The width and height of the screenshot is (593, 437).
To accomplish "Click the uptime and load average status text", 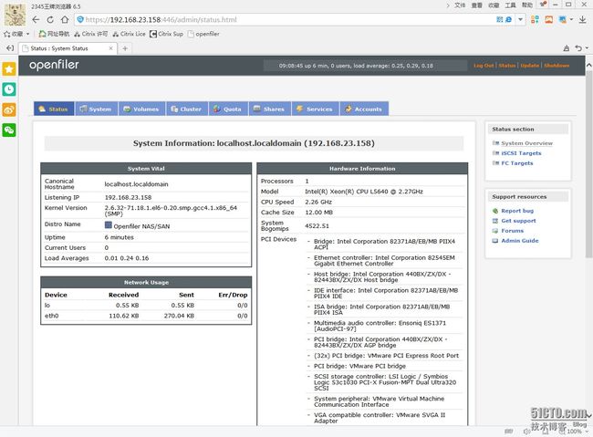I will click(356, 66).
